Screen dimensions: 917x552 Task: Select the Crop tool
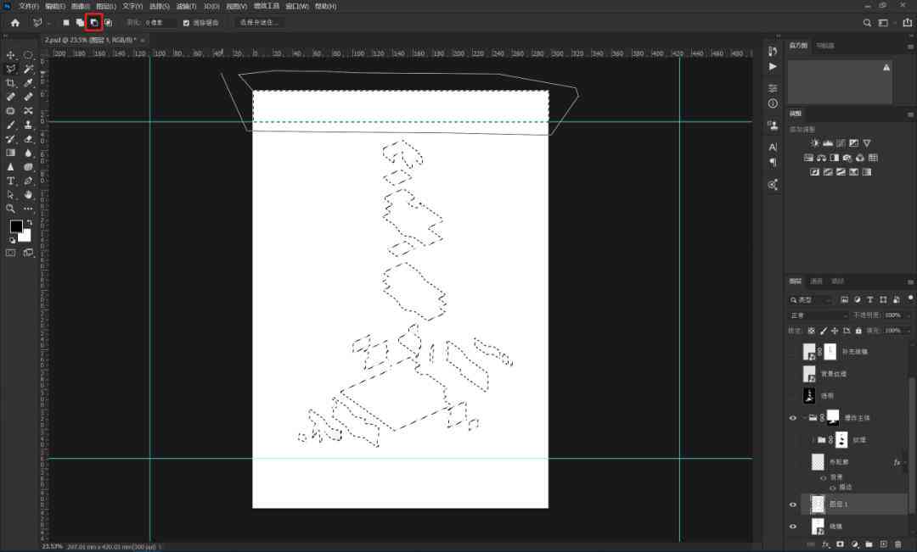click(10, 83)
